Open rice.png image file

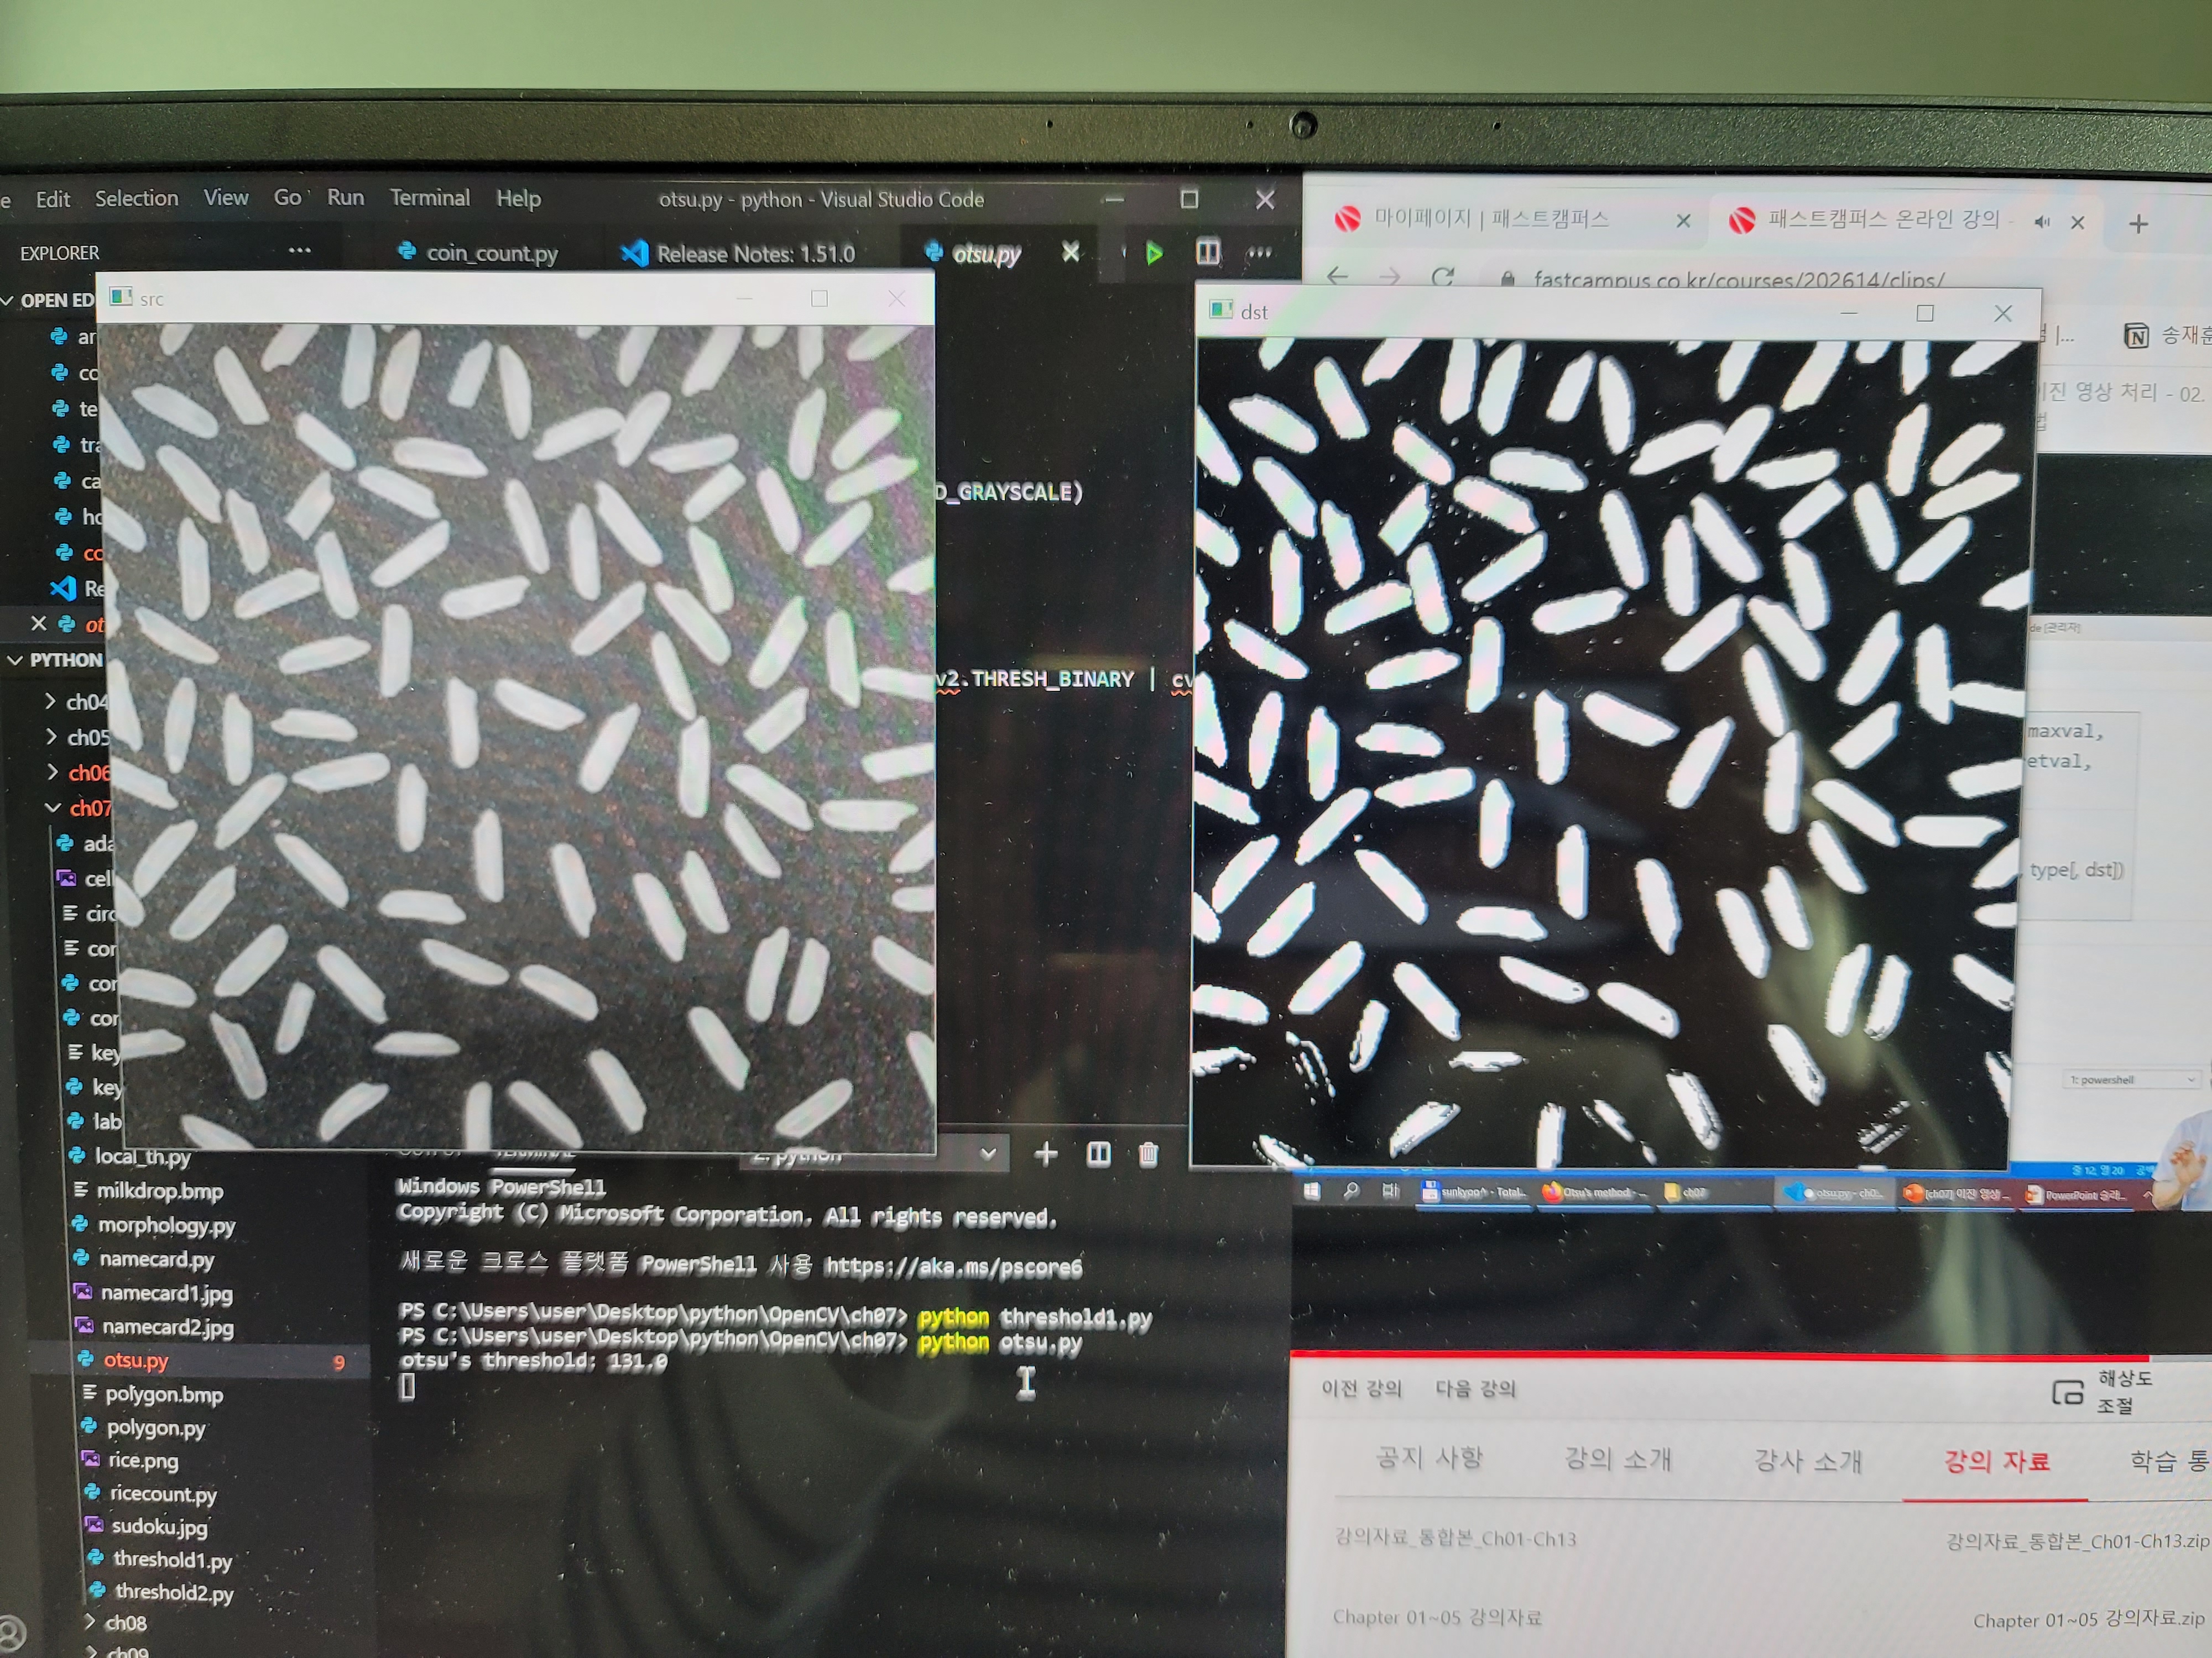131,1460
